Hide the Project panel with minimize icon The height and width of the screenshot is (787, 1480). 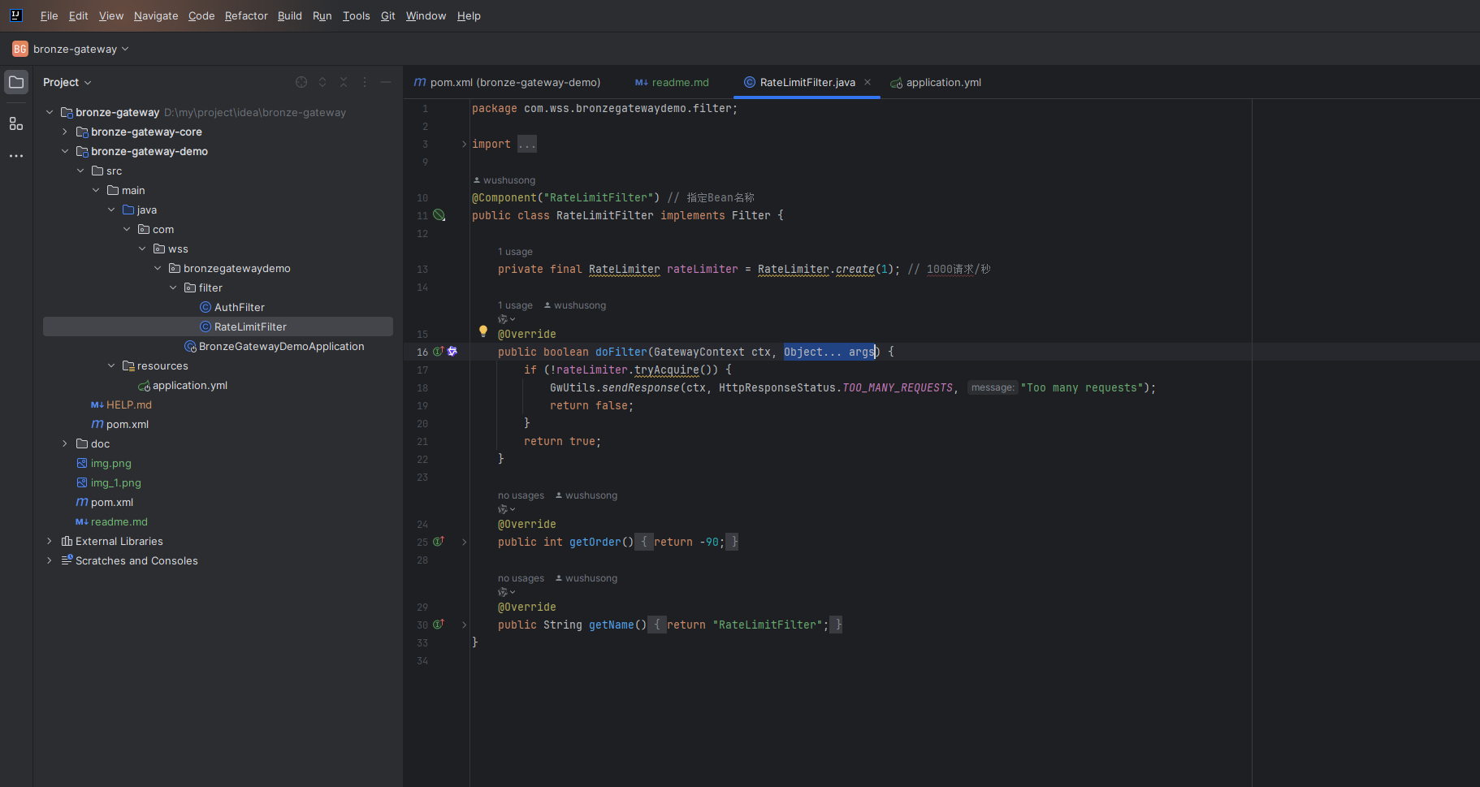point(386,82)
